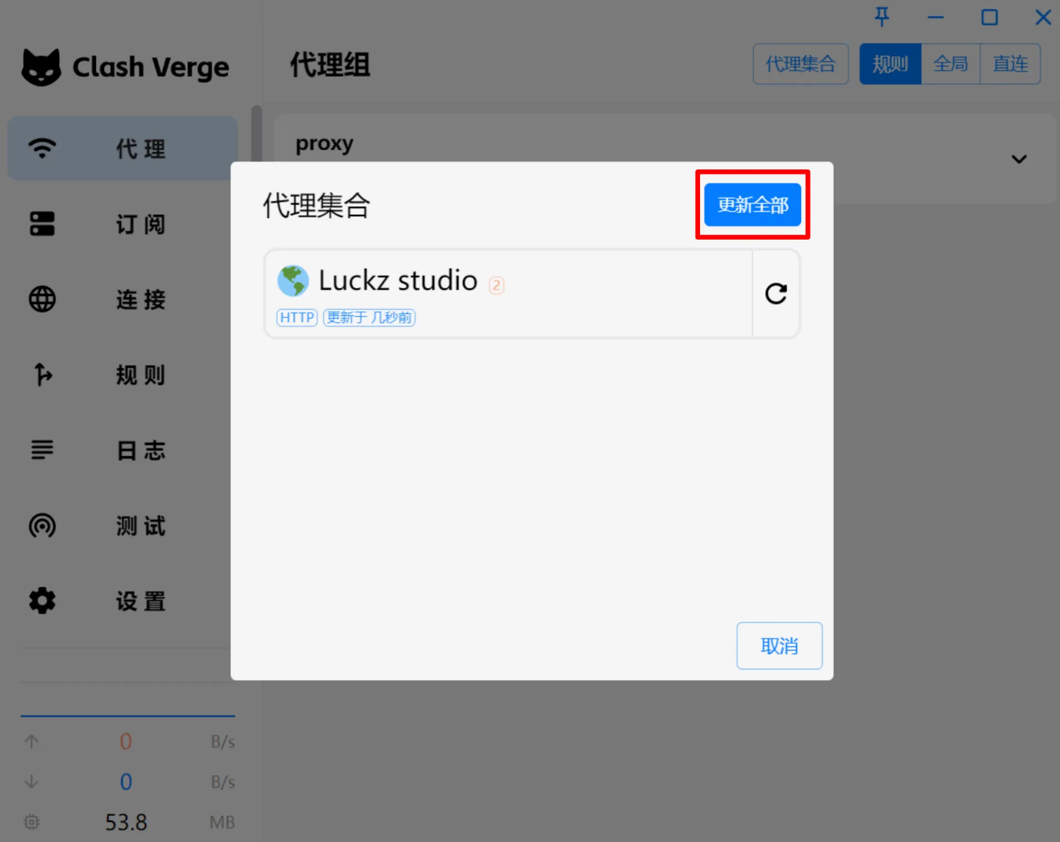
Task: Cancel the dialog with 取消
Action: (780, 645)
